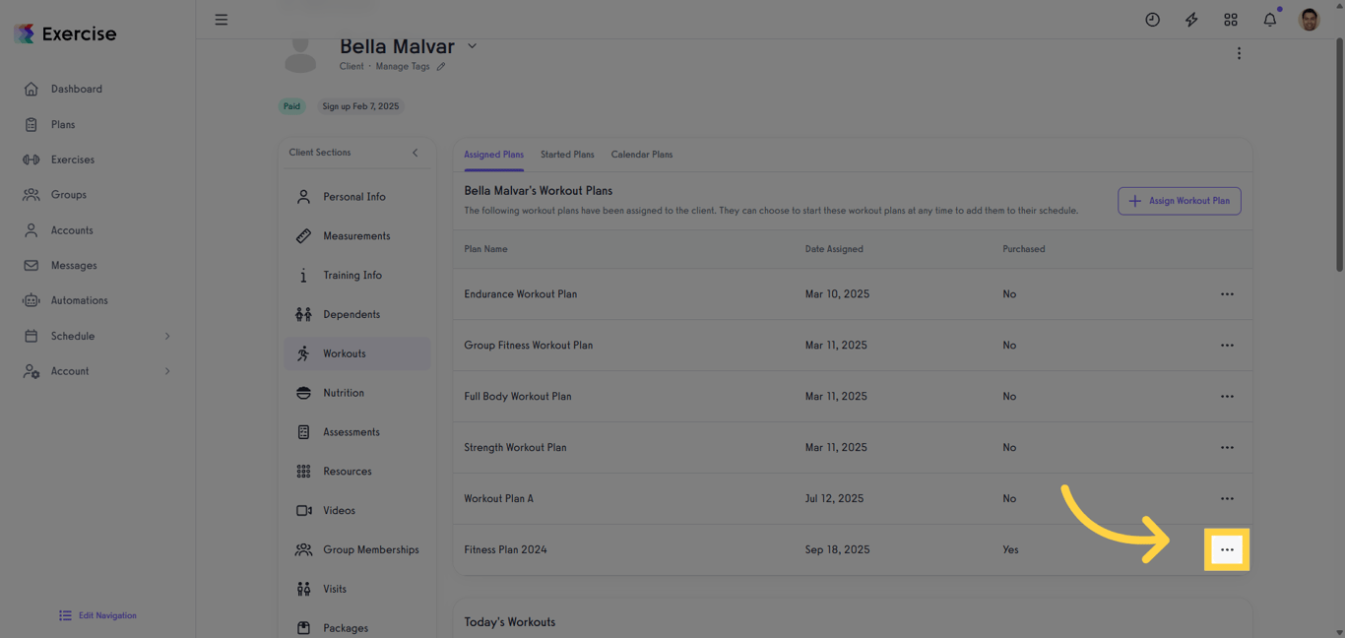Click the Dependents icon in Client Sections

(x=303, y=314)
